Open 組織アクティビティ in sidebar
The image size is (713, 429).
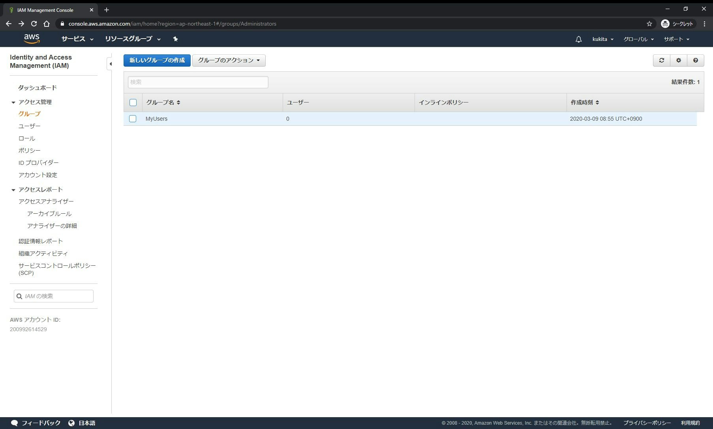43,254
